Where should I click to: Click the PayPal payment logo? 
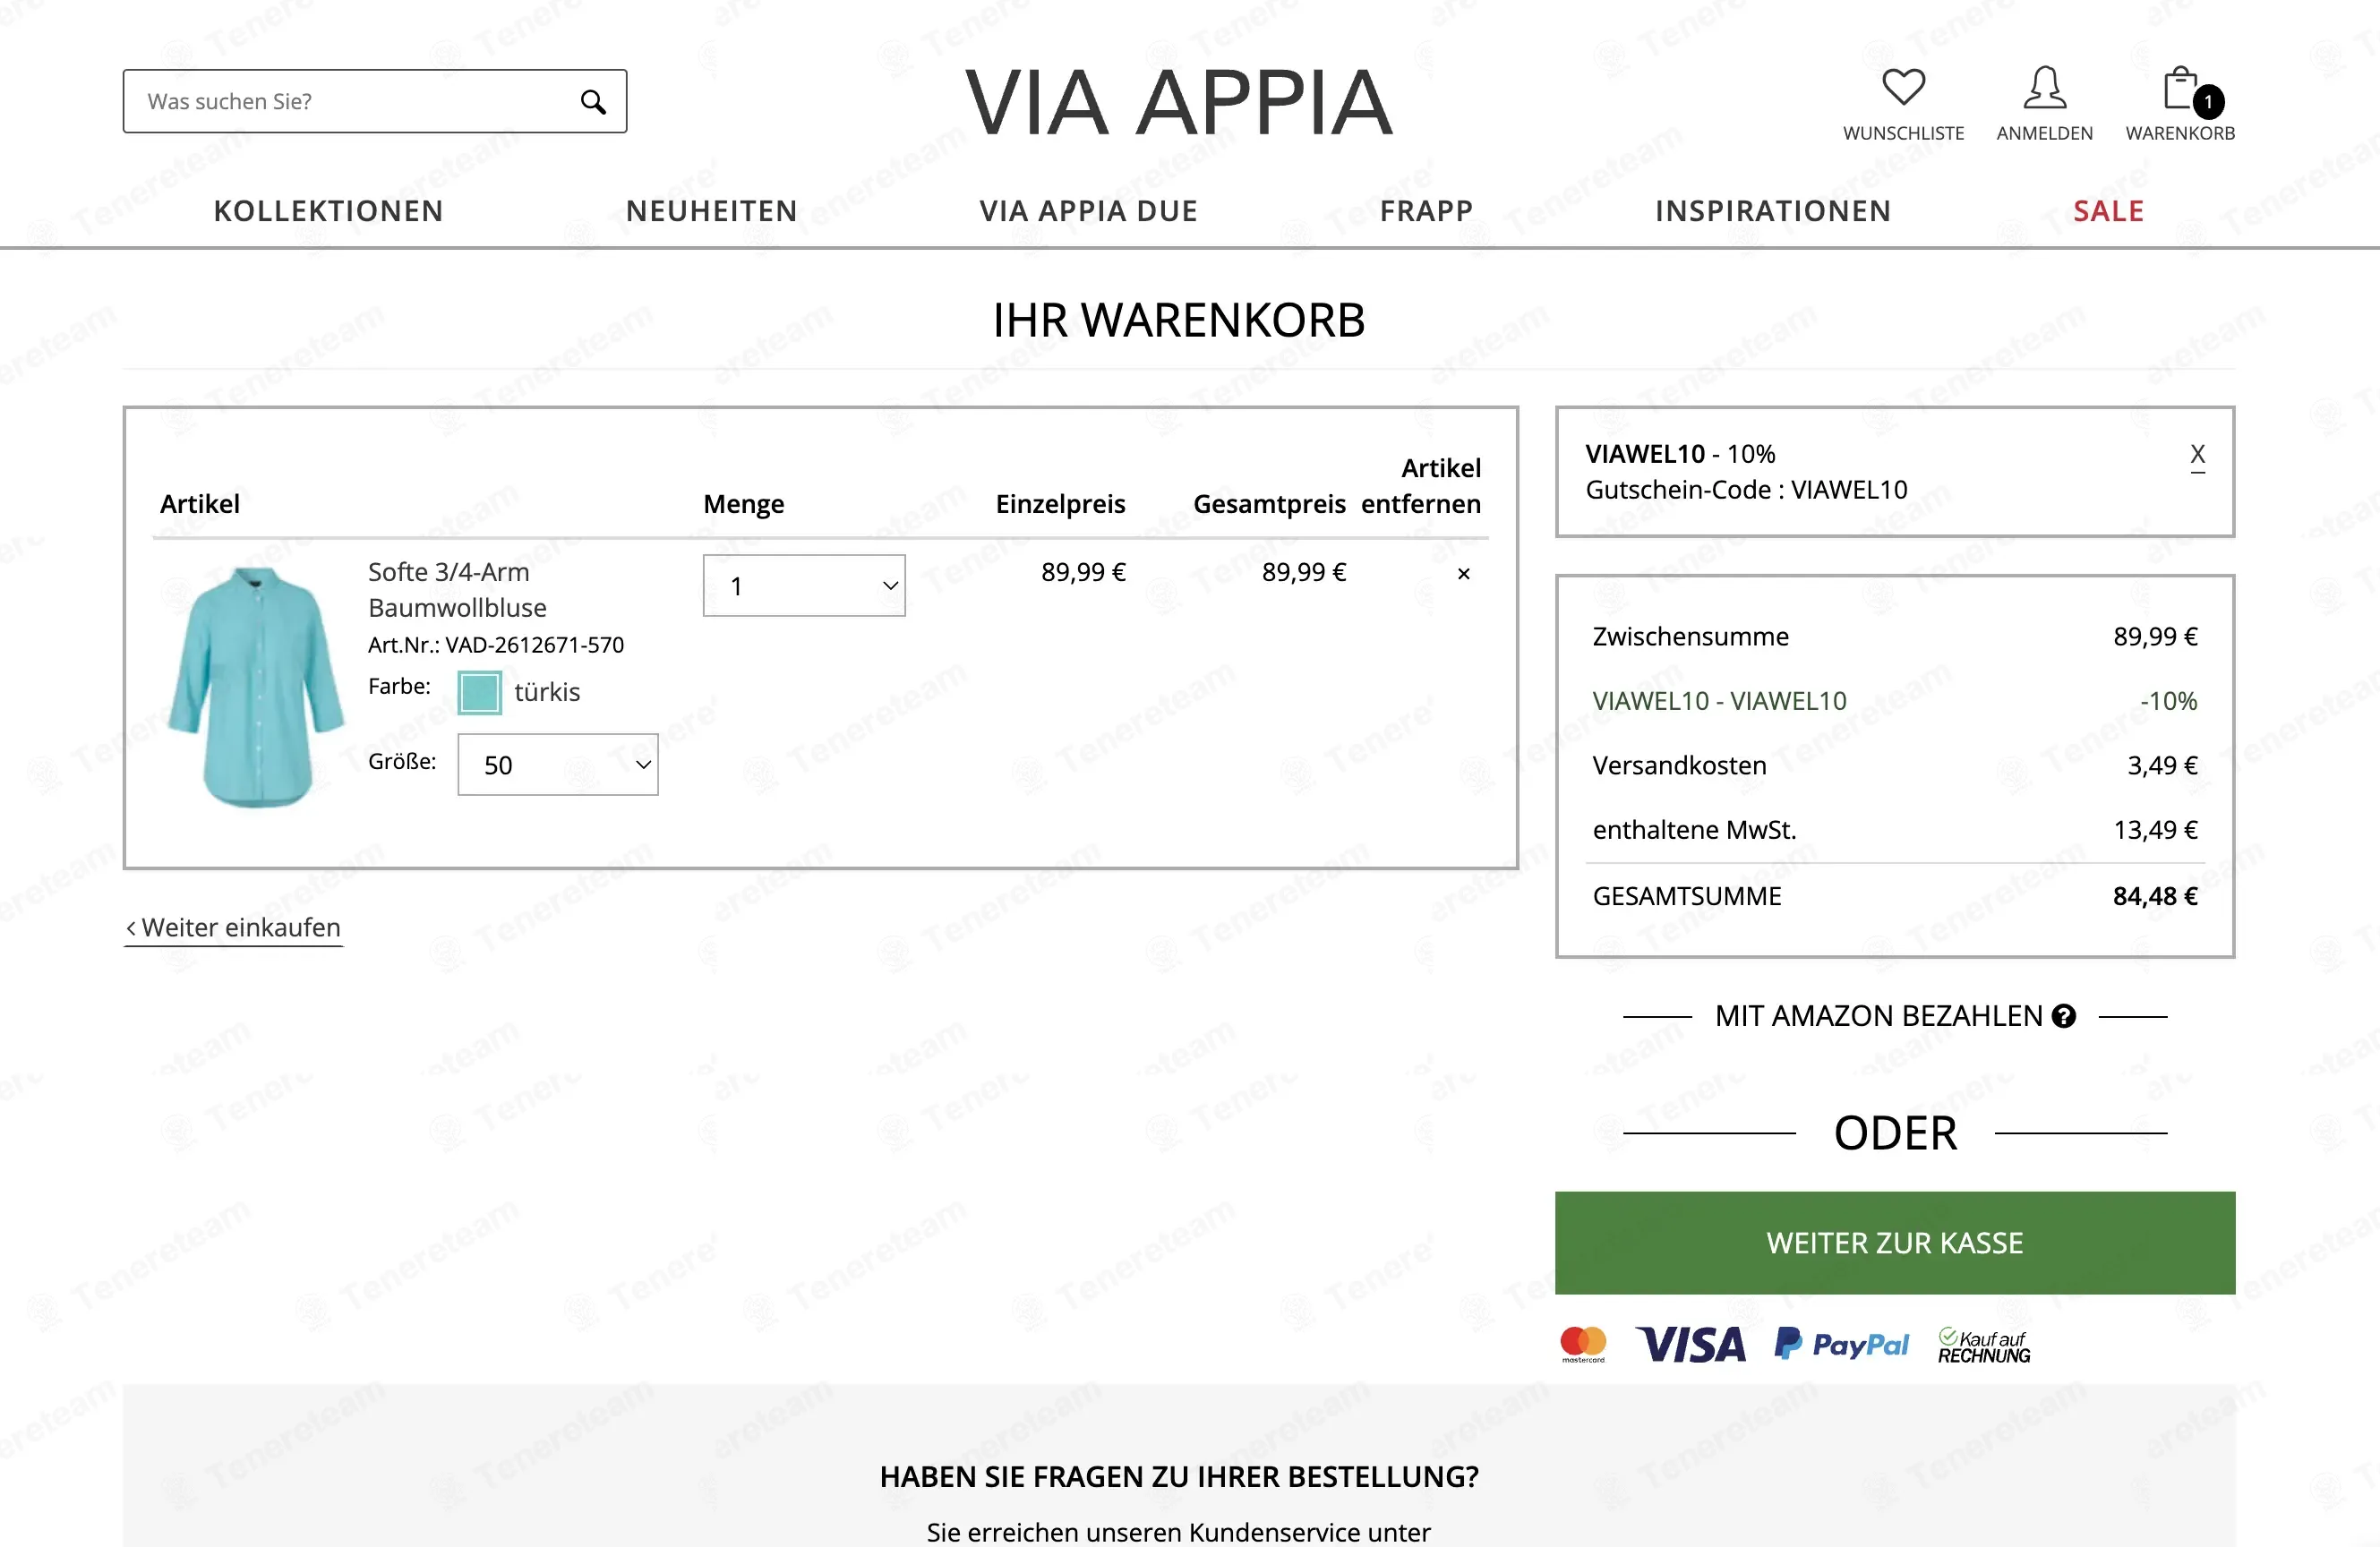coord(1841,1344)
